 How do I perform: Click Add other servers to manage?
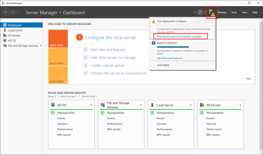(x=113, y=57)
